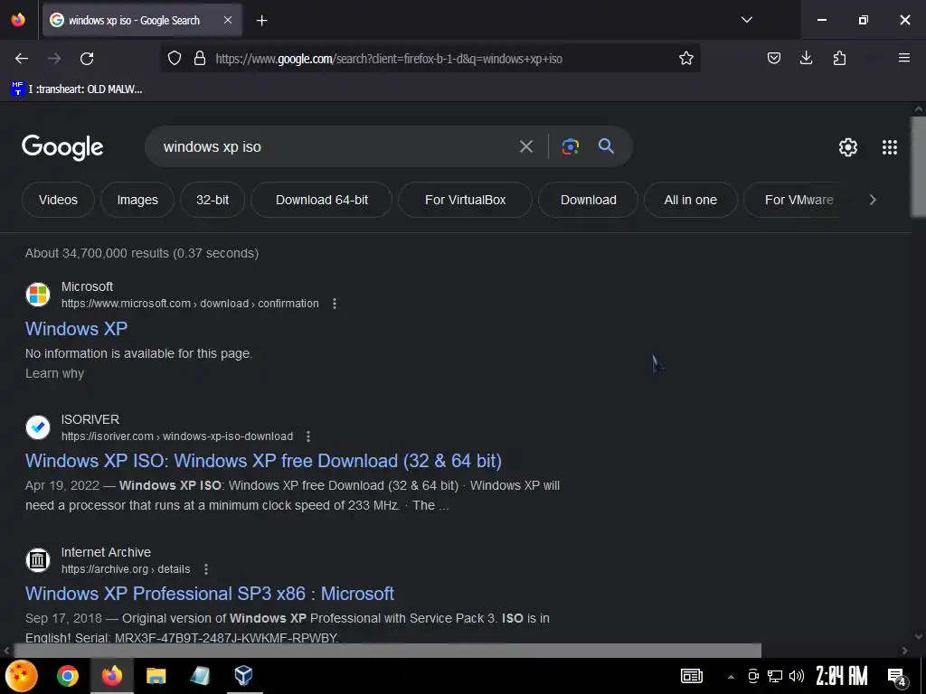
Task: Click the vertical page scrollbar thumb
Action: click(x=919, y=166)
